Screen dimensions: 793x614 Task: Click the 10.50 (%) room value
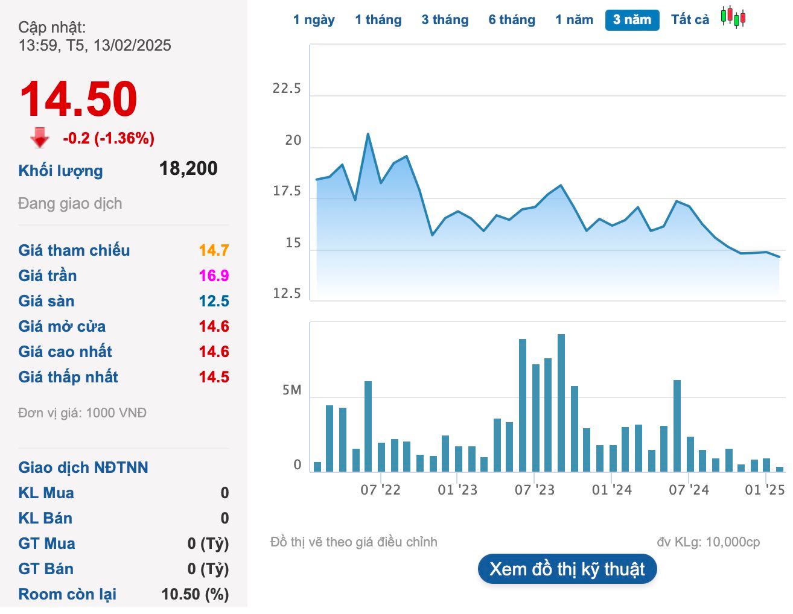pyautogui.click(x=195, y=594)
